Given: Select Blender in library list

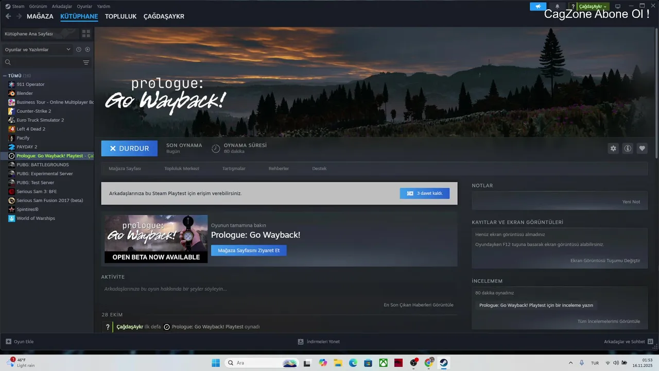Looking at the screenshot, I should pos(25,93).
